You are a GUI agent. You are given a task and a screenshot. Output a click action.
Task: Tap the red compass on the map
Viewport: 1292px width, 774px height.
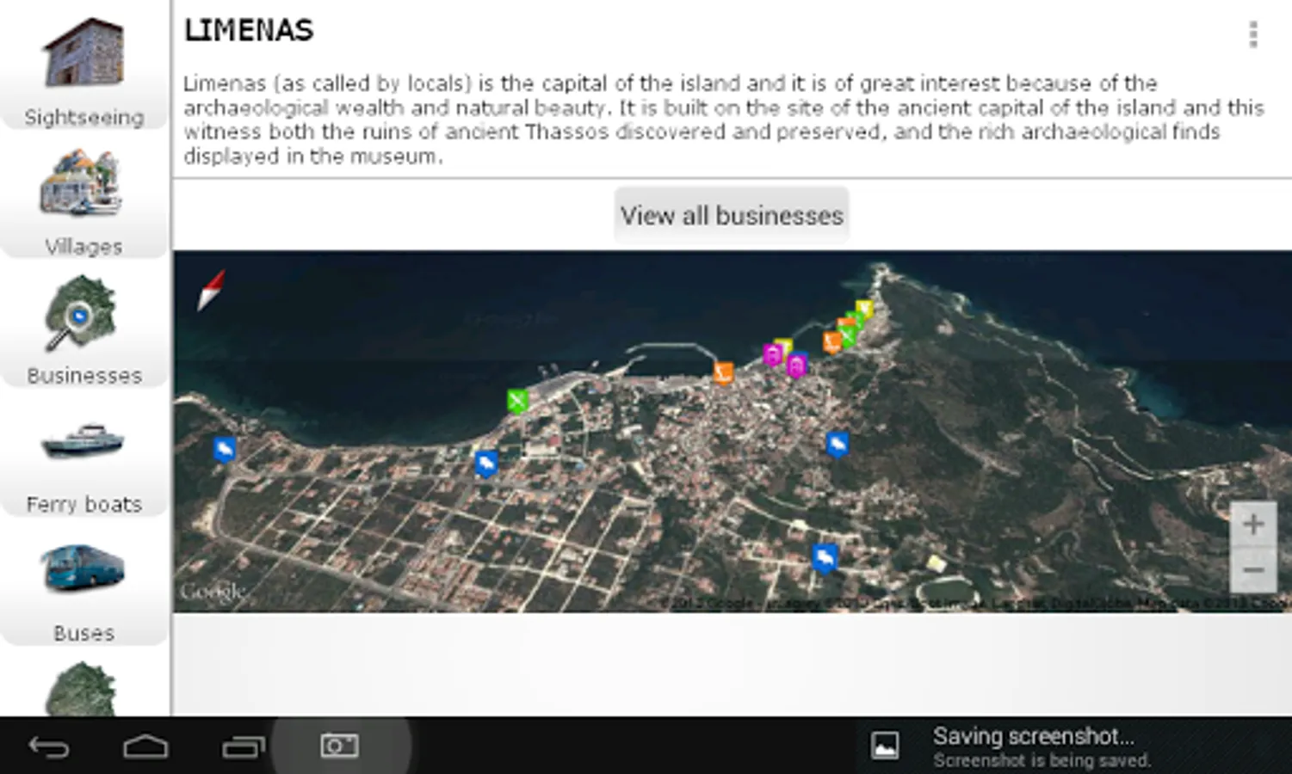pos(211,290)
